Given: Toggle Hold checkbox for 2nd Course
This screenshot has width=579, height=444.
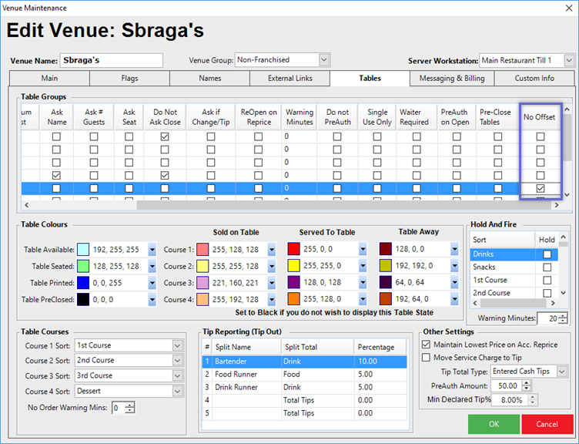Looking at the screenshot, I should [547, 293].
